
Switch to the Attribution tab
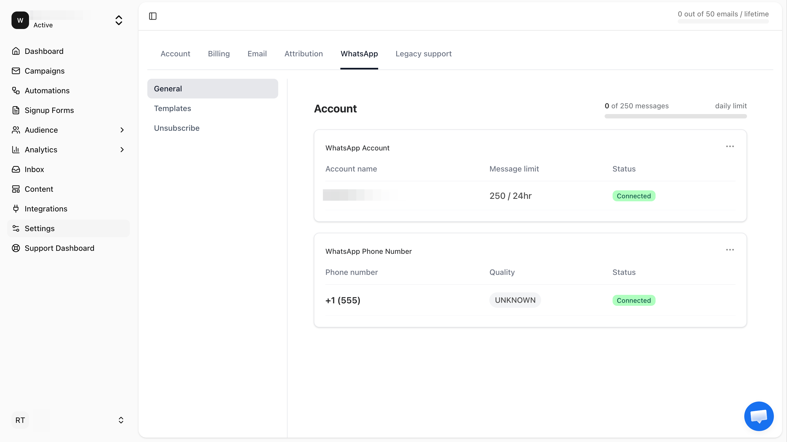click(x=304, y=54)
